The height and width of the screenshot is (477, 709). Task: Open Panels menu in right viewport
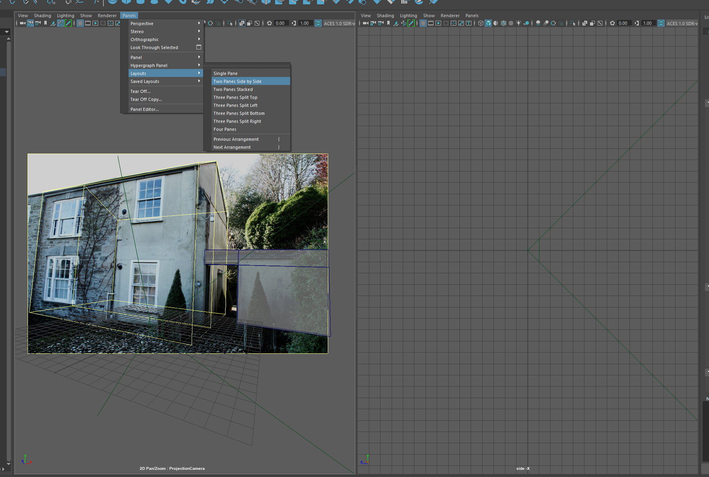[x=472, y=16]
